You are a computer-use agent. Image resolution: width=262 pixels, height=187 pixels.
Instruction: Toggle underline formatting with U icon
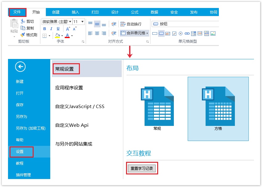(x=58, y=29)
